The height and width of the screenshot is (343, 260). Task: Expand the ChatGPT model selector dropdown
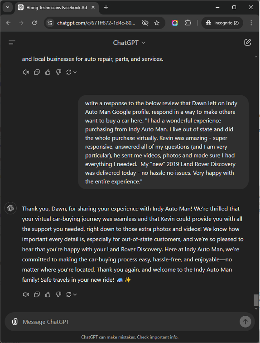(129, 43)
